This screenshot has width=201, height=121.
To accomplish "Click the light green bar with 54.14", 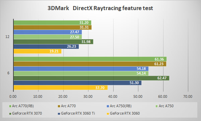I will coord(81,73).
